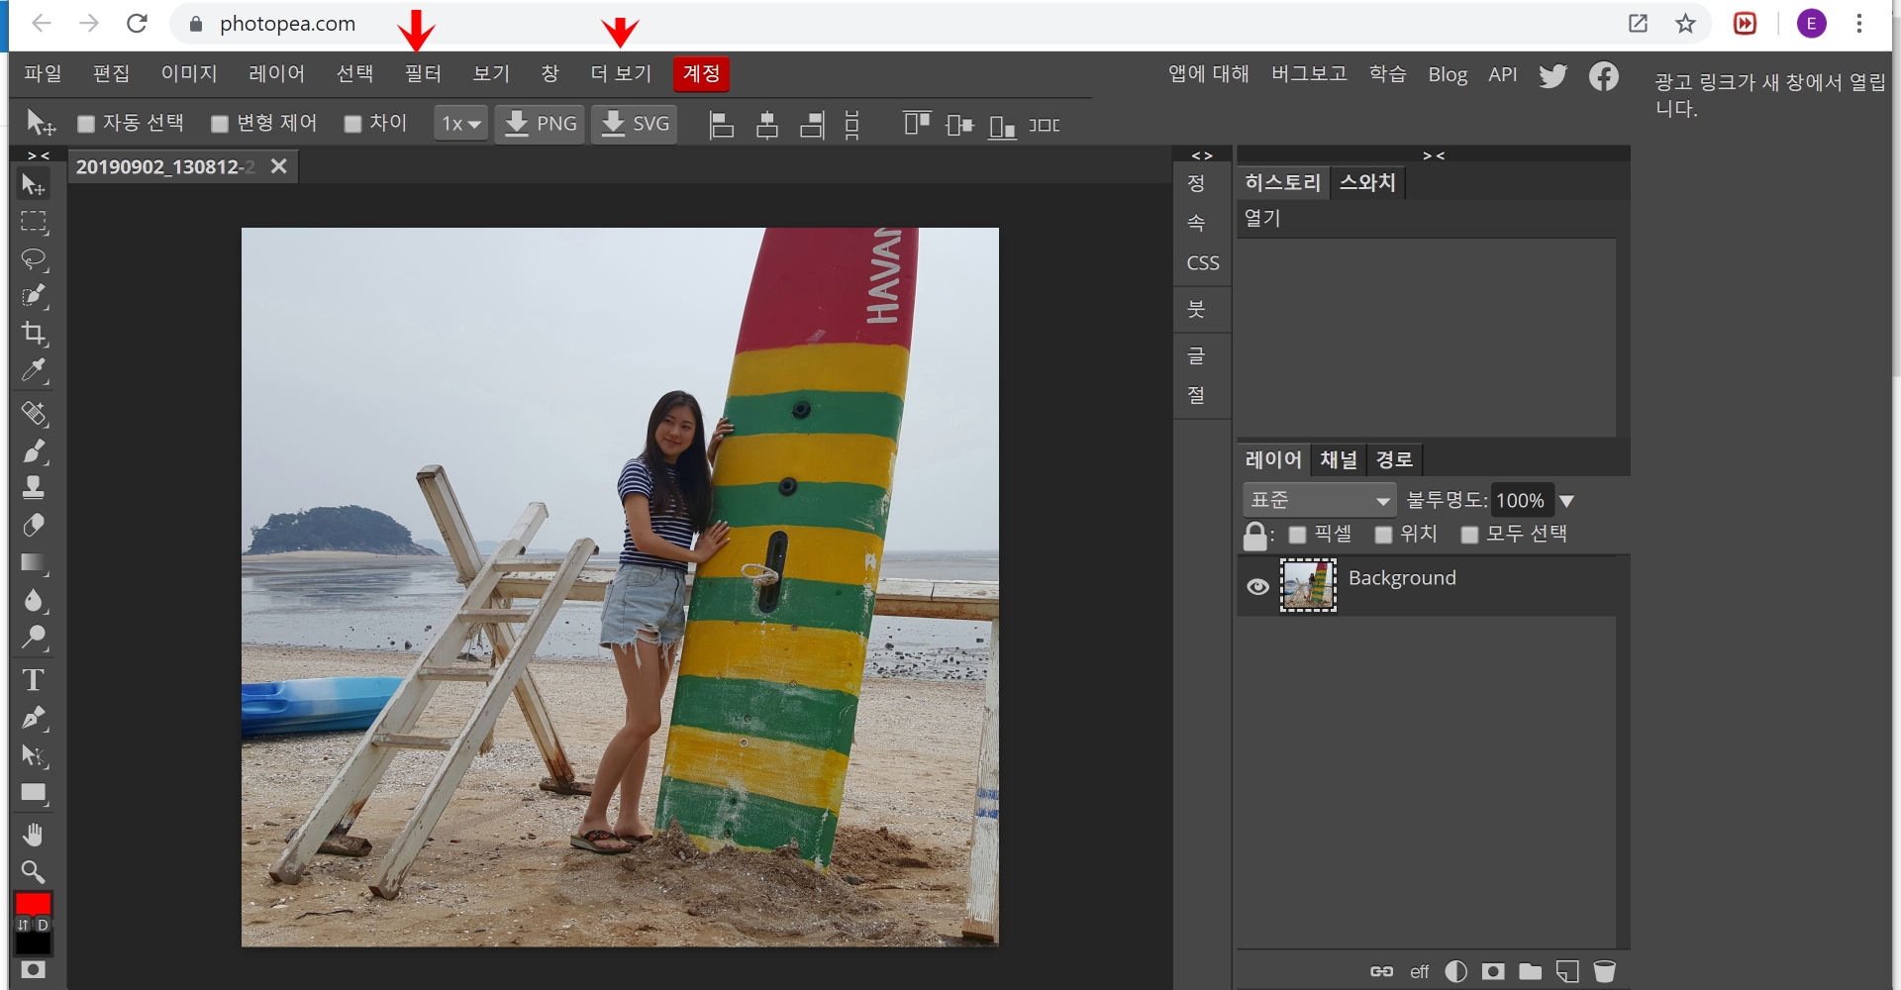The height and width of the screenshot is (990, 1901).
Task: Select the Pen tool
Action: 34,718
